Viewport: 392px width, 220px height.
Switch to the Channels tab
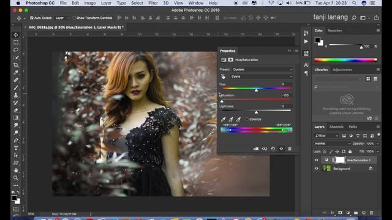336,127
